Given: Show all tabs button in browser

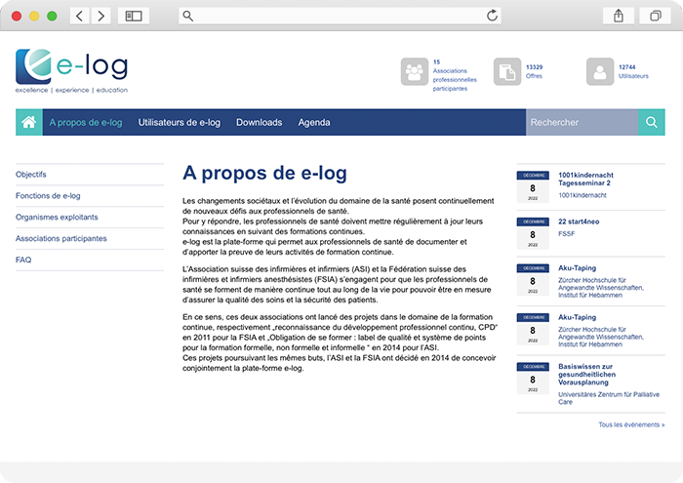Looking at the screenshot, I should click(655, 17).
